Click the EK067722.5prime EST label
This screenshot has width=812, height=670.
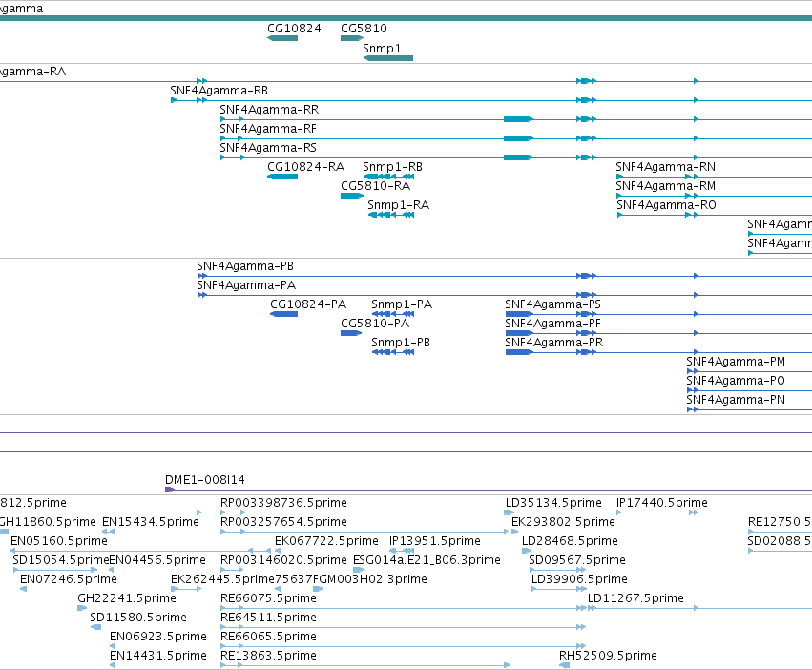click(x=326, y=541)
